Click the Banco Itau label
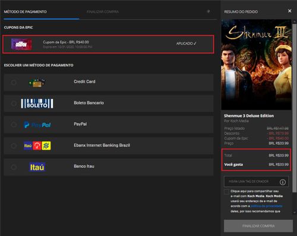297x236 pixels. tap(84, 166)
